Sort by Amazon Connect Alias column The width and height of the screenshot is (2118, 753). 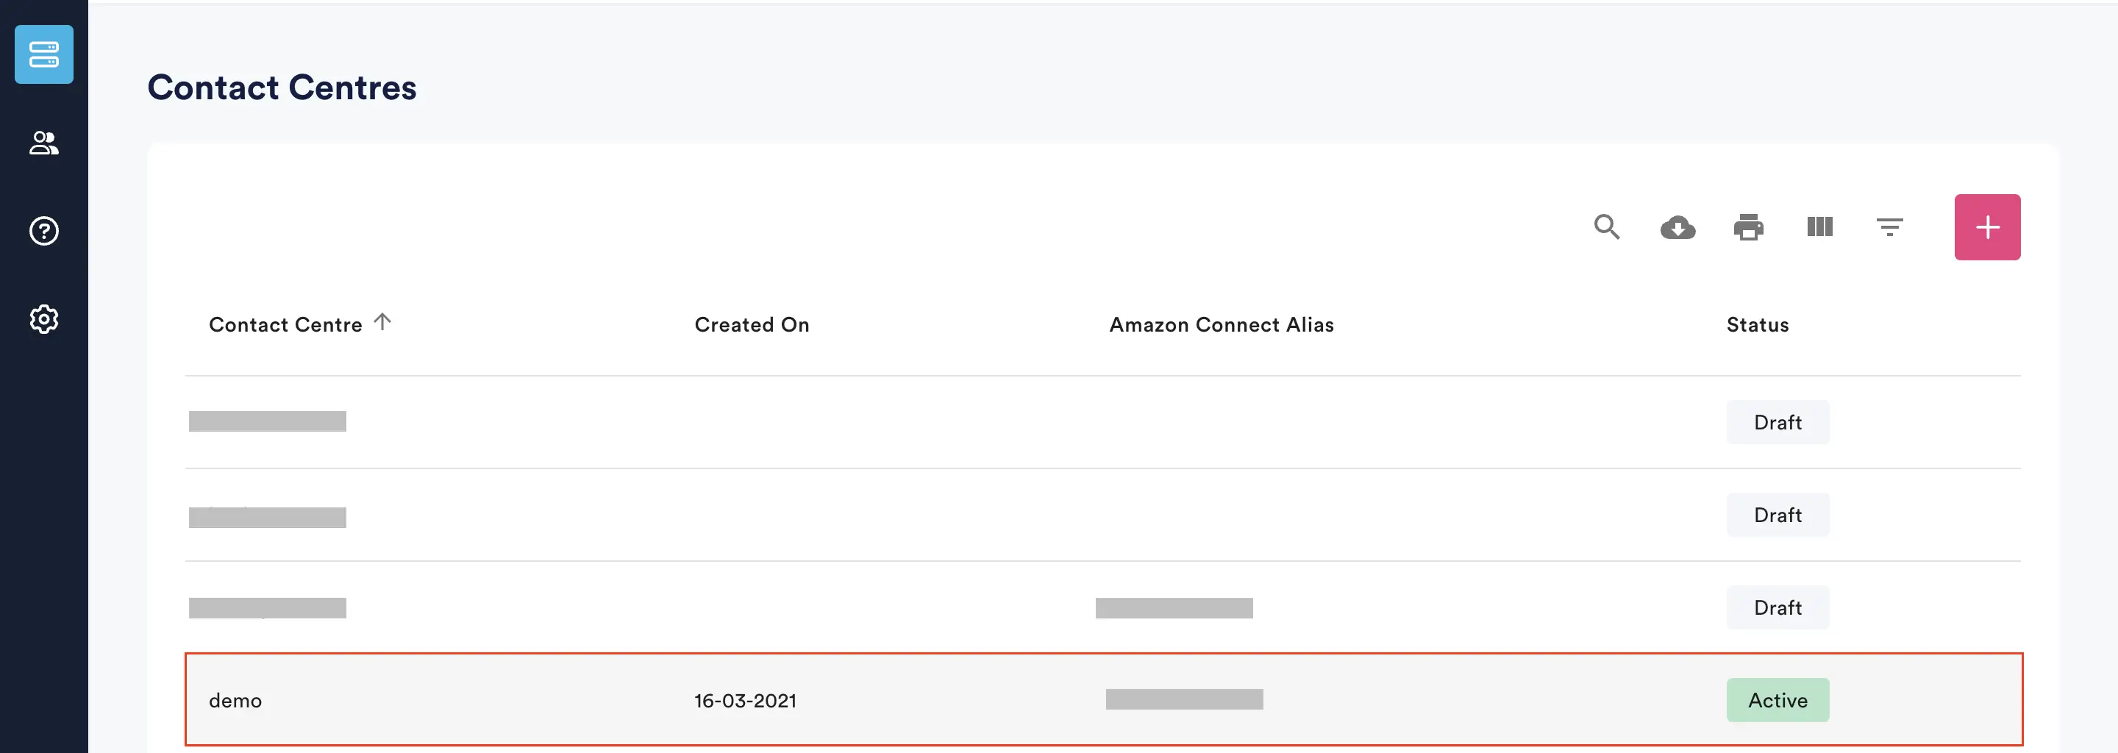tap(1221, 325)
